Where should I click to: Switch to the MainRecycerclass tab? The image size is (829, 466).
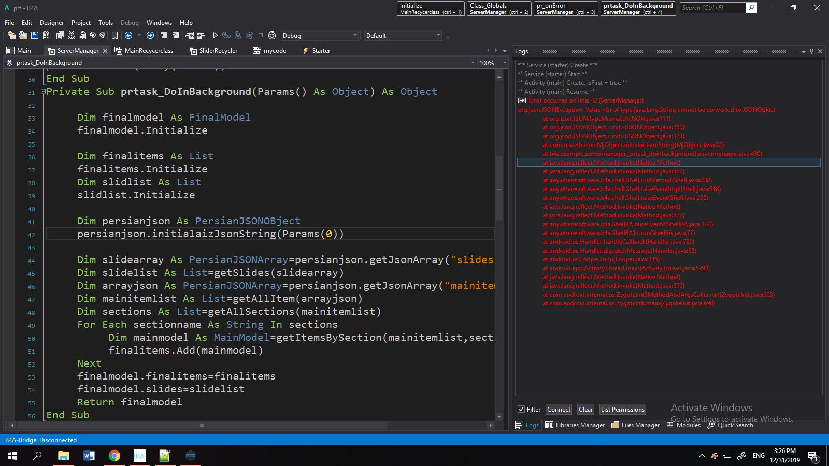[x=149, y=51]
